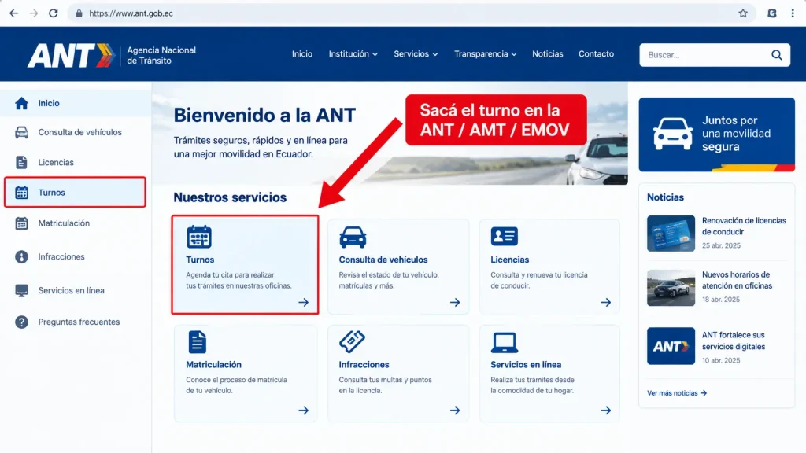Expand the Servicios dropdown menu
Image resolution: width=806 pixels, height=453 pixels.
416,54
